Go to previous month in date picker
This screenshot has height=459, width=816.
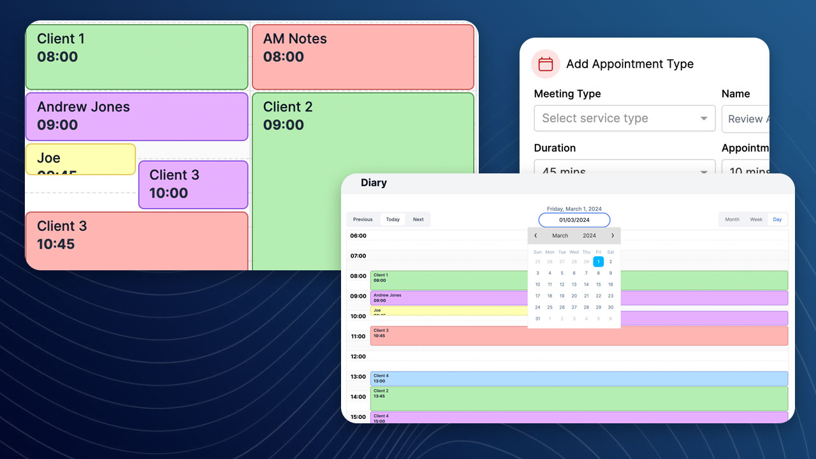pos(535,236)
